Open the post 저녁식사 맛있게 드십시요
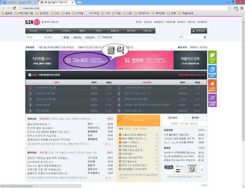 [43, 136]
